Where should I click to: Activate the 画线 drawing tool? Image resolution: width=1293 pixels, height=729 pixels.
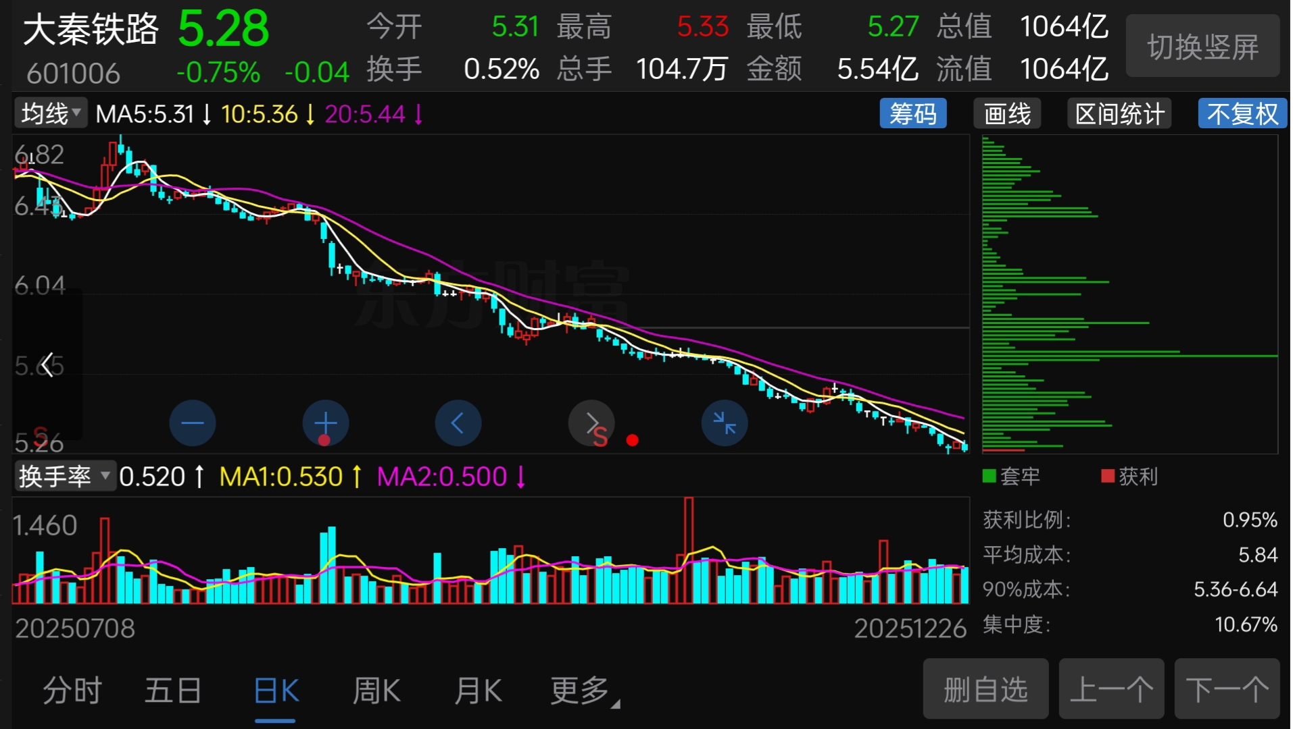(x=1007, y=113)
